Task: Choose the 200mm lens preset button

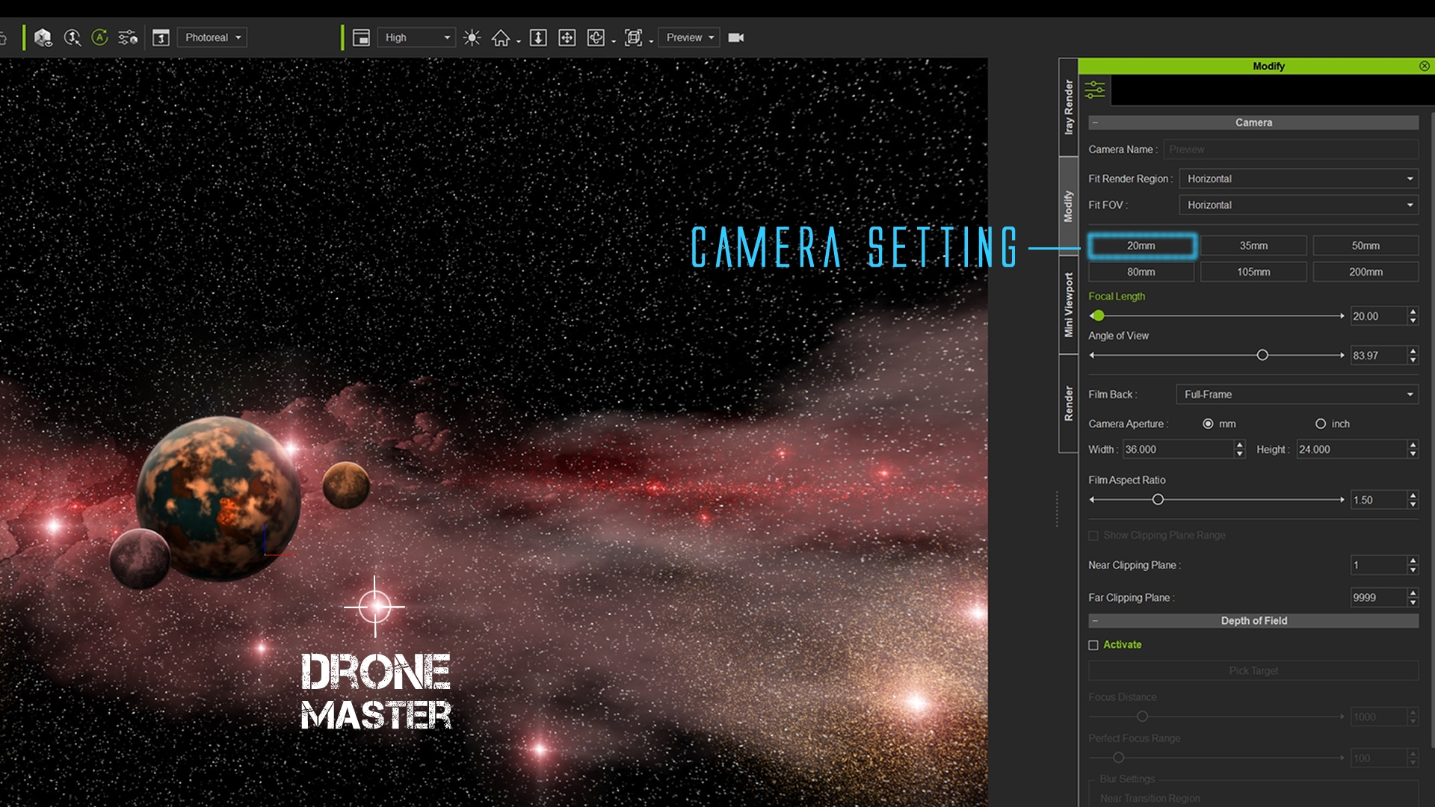Action: [x=1365, y=272]
